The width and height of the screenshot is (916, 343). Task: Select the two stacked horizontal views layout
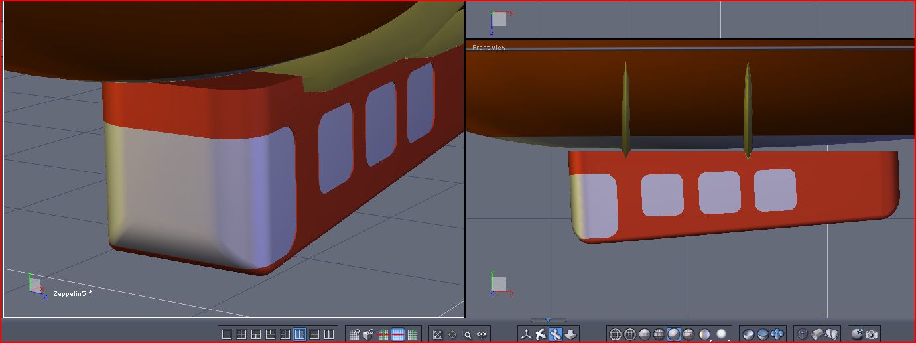314,334
